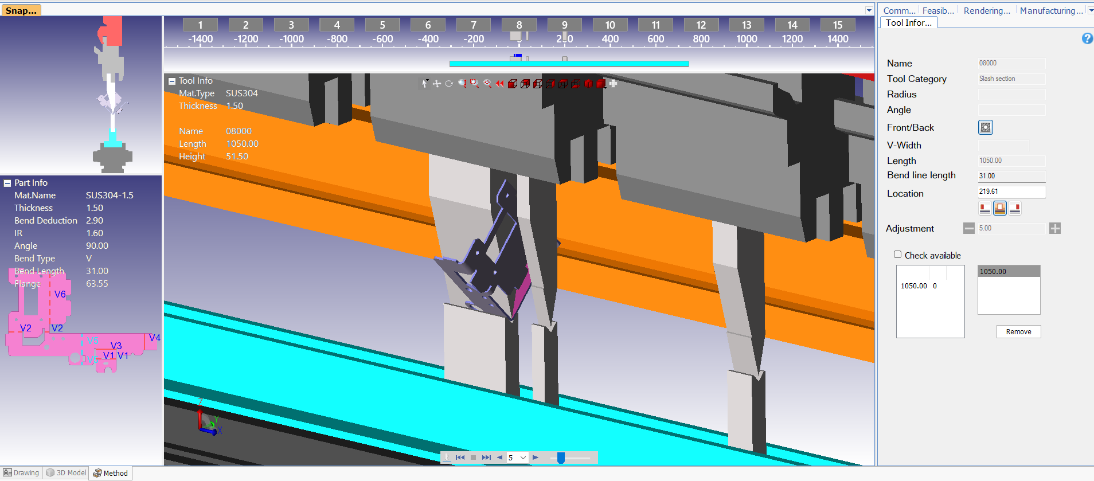The image size is (1094, 481).
Task: Select the pan (move) view tool
Action: coord(437,84)
